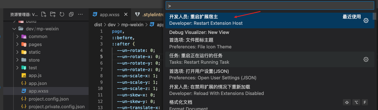Viewport: 378px width, 110px height.
Task: Click the code line '--un-skew-x: 0;'
Action: tap(136, 95)
